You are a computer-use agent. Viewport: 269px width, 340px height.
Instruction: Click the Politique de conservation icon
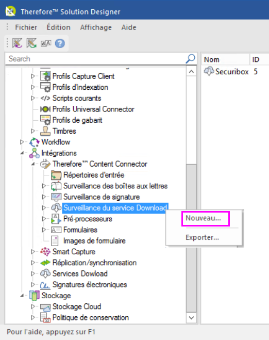(x=45, y=318)
